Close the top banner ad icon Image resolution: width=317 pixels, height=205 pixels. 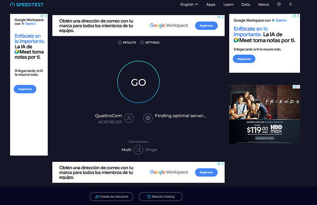click(x=223, y=17)
